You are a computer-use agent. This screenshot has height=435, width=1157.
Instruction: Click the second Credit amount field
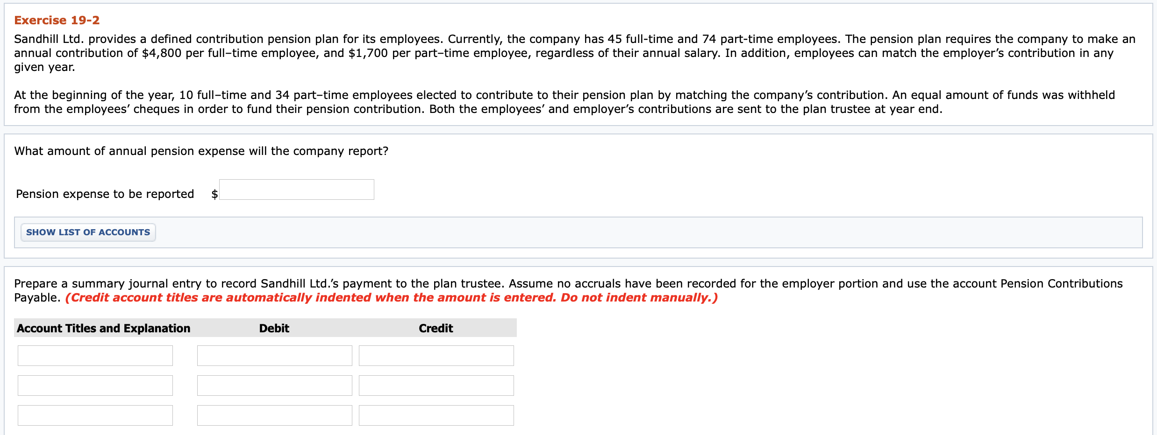coord(436,385)
